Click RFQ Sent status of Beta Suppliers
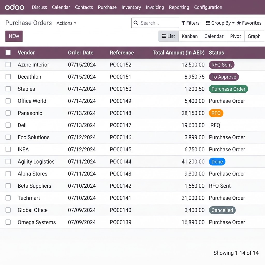The height and width of the screenshot is (265, 265). (220, 186)
